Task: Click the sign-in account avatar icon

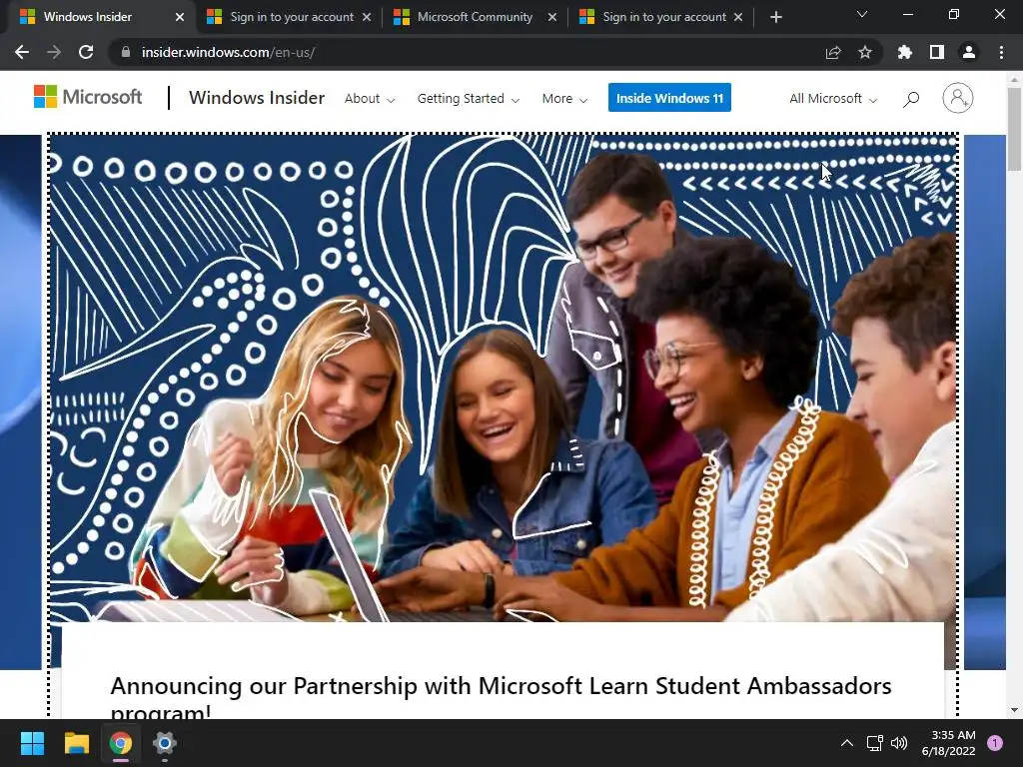Action: tap(958, 98)
